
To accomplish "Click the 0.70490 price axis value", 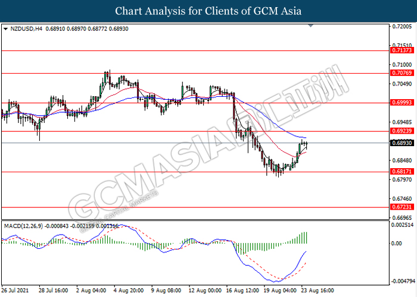I will (x=402, y=84).
